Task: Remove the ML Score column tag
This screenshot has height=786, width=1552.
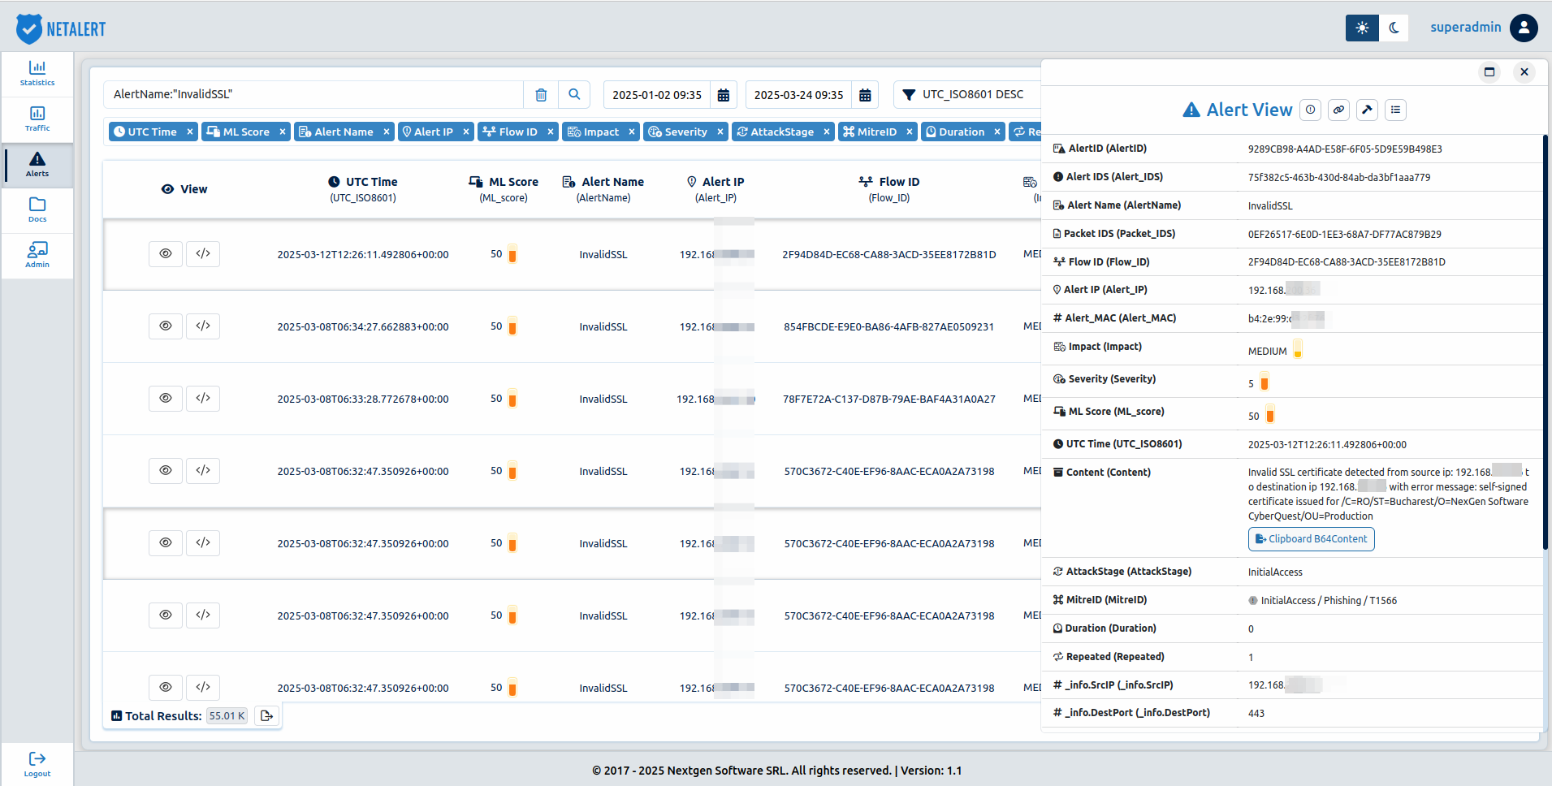Action: point(283,132)
